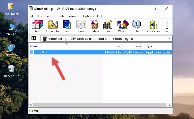
Task: Sort list by Size column
Action: click(x=113, y=46)
